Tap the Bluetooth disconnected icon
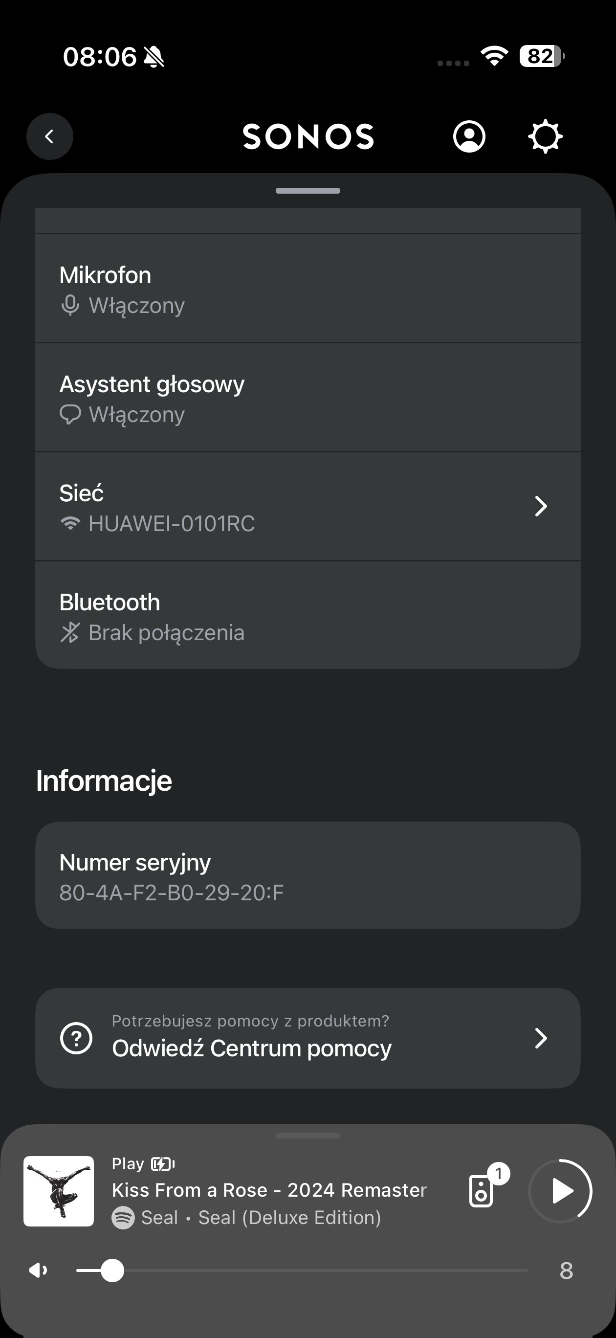The width and height of the screenshot is (616, 1338). pyautogui.click(x=70, y=633)
